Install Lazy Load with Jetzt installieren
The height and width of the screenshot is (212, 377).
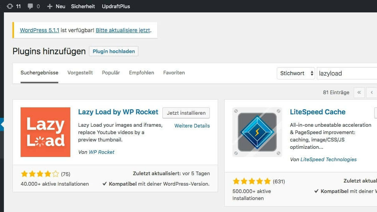click(x=186, y=113)
